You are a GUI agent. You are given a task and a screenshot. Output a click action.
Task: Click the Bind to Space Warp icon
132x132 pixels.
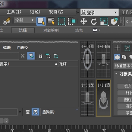7,21
